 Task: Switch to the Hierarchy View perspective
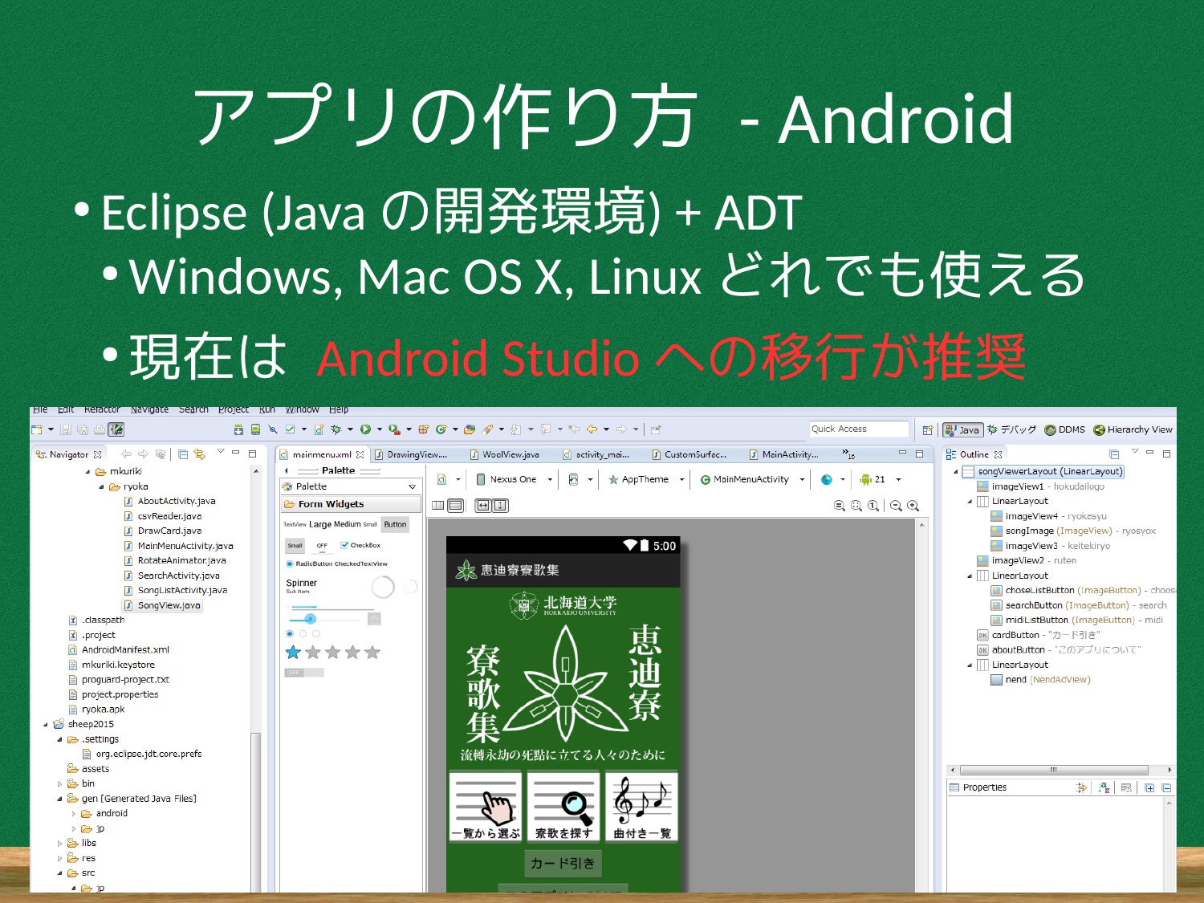click(x=1133, y=429)
